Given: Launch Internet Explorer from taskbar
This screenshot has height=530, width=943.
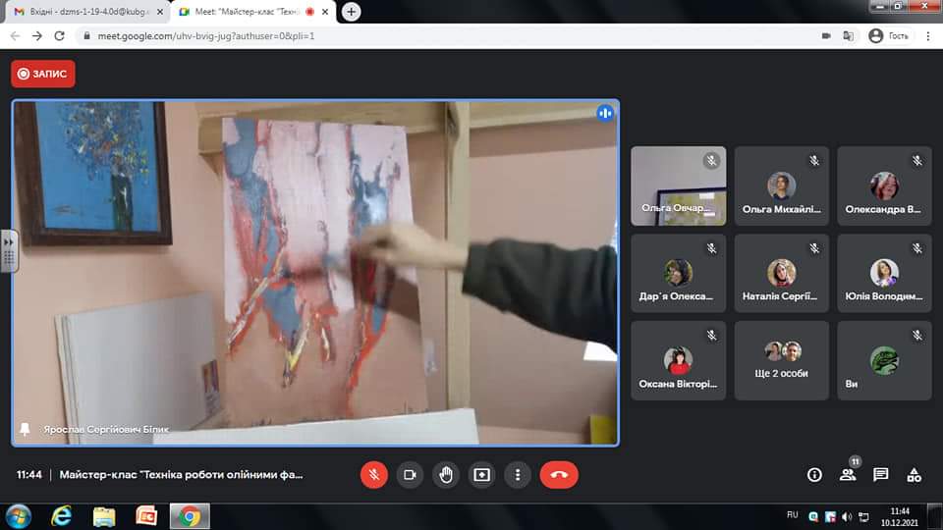Looking at the screenshot, I should tap(61, 516).
